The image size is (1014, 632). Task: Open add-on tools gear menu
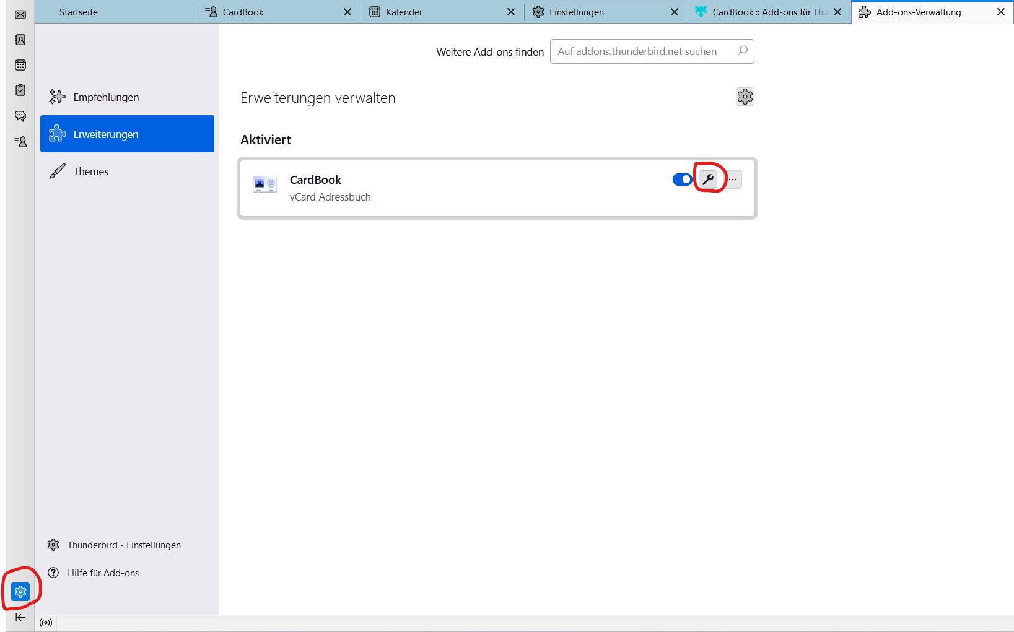pyautogui.click(x=745, y=97)
